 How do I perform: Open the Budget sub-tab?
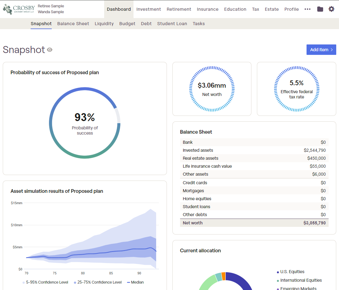coord(127,24)
